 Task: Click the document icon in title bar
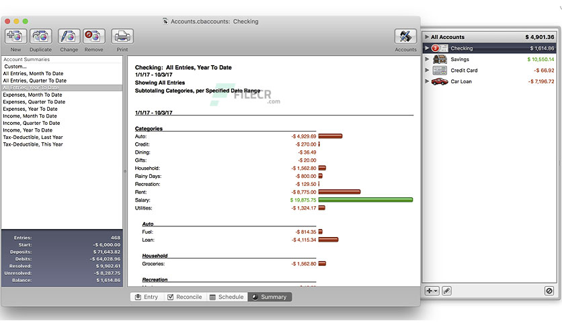point(165,21)
